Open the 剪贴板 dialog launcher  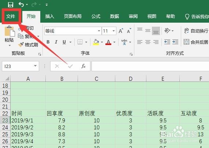point(40,54)
